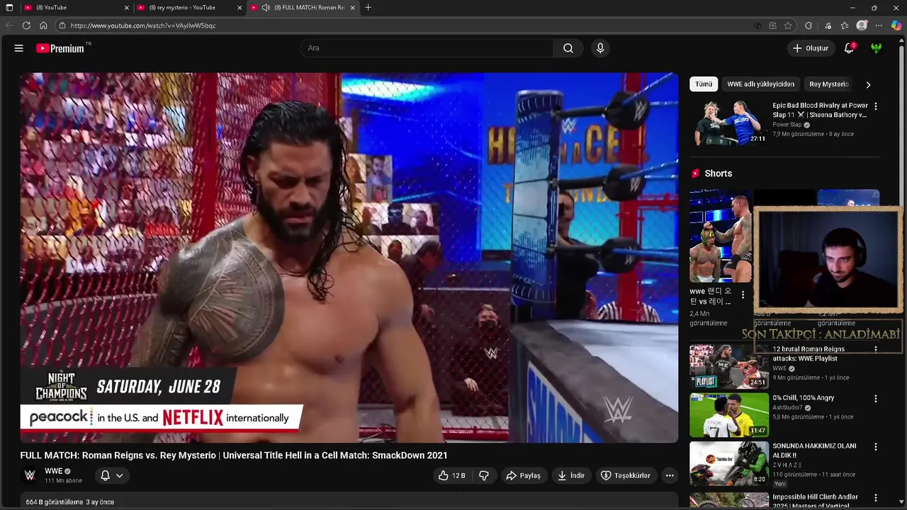The image size is (907, 510).
Task: Focus the Ara search field
Action: click(x=427, y=48)
